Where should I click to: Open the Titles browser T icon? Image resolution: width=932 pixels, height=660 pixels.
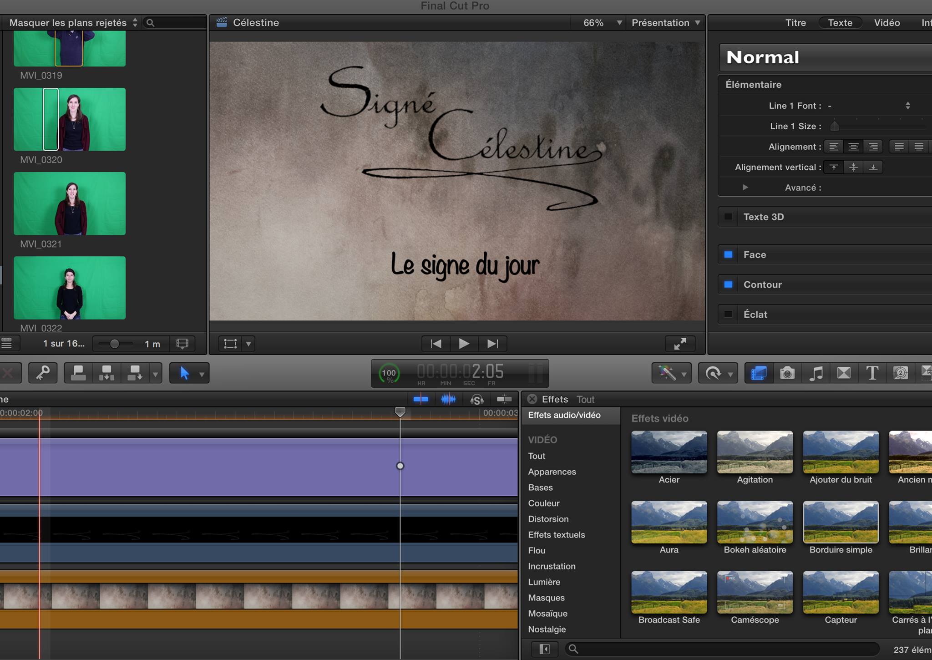pos(872,373)
